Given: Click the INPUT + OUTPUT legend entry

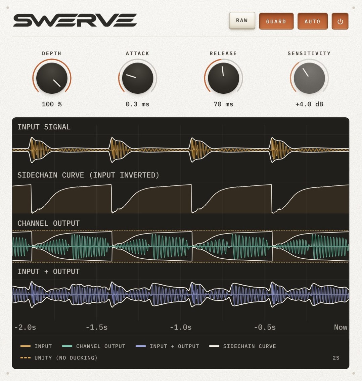Looking at the screenshot, I should 167,346.
